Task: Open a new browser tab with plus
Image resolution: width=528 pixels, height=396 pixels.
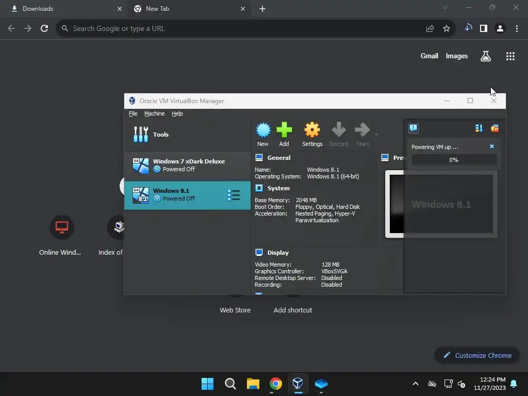Action: [262, 9]
